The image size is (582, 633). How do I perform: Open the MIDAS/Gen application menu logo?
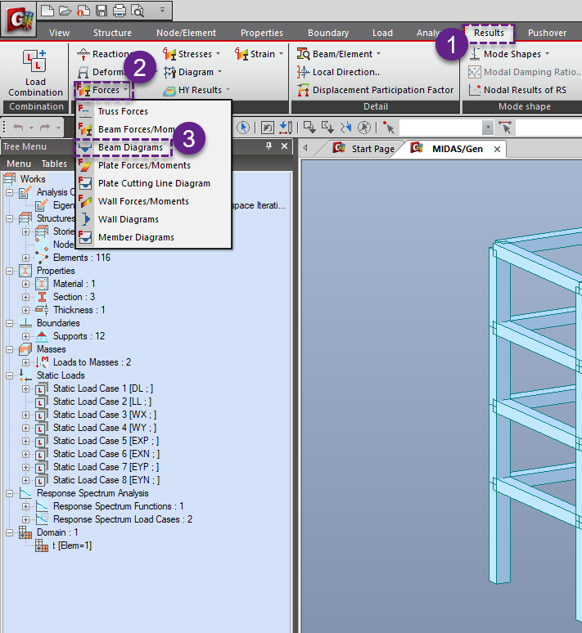click(19, 20)
